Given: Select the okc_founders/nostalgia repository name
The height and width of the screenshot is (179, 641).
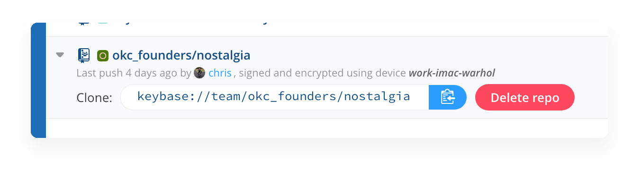Looking at the screenshot, I should click(x=181, y=56).
